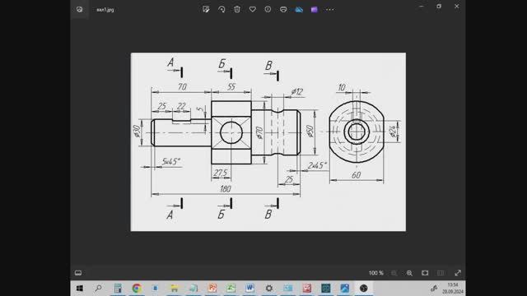Viewport: 527px width, 296px height.
Task: Open the three-dots more options menu
Action: 330,9
